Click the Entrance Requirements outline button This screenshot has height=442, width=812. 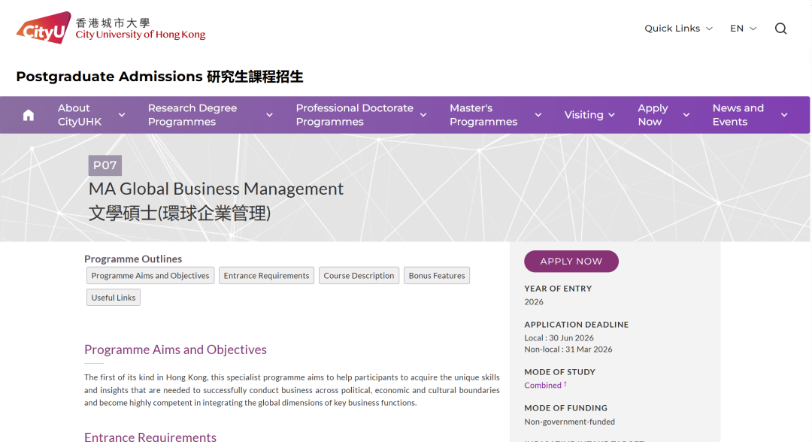click(266, 275)
